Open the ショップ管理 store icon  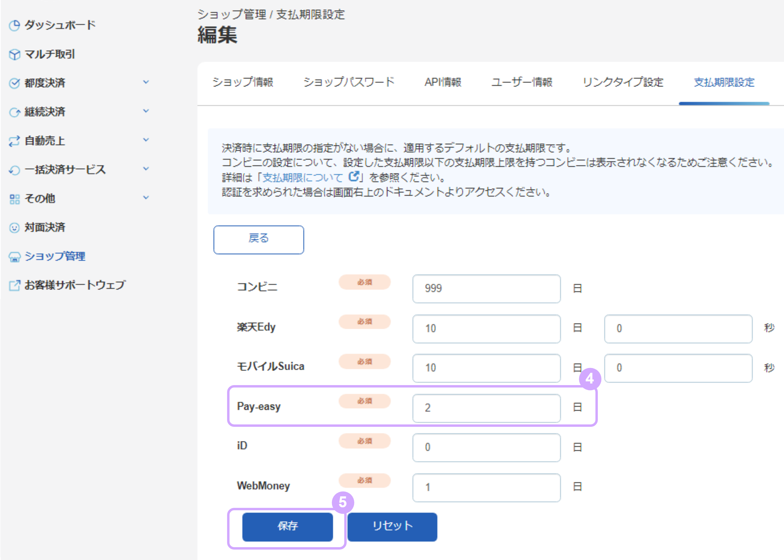14,256
